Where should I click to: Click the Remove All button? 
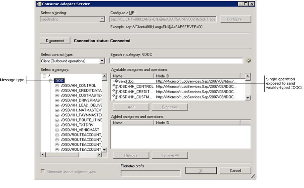[x=170, y=155]
